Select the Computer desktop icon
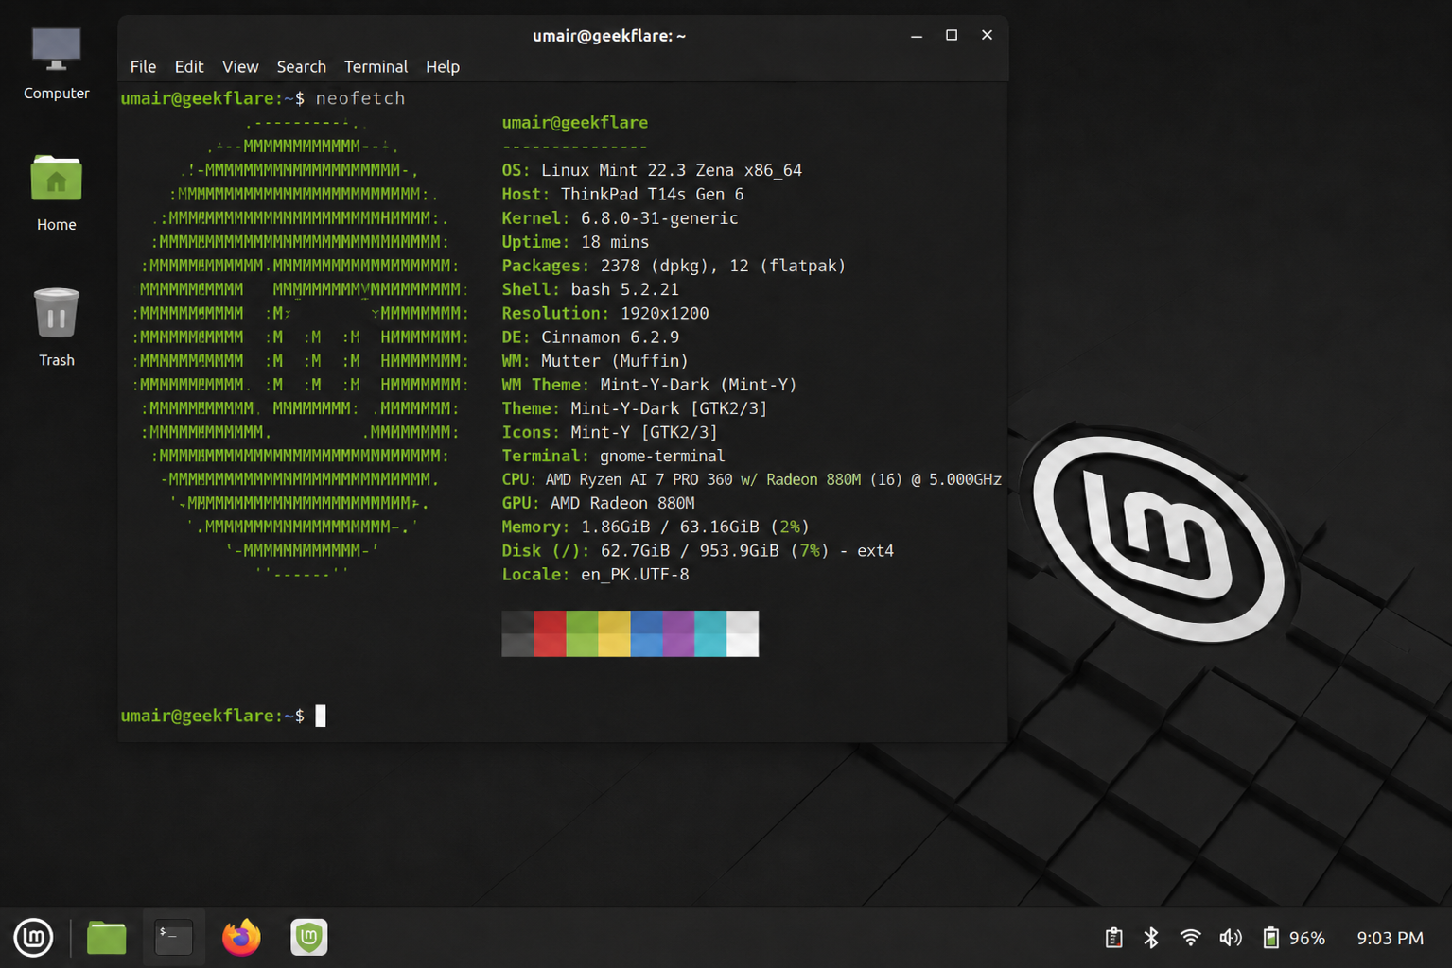The width and height of the screenshot is (1452, 968). click(57, 62)
